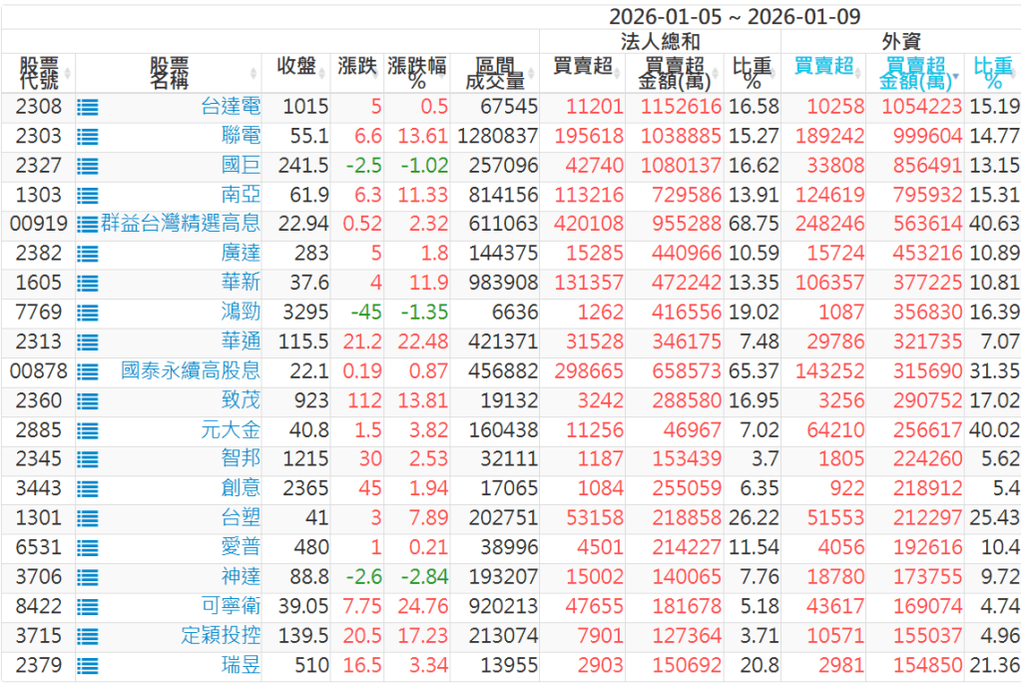
Task: Open the 南亞 stock link
Action: click(241, 196)
